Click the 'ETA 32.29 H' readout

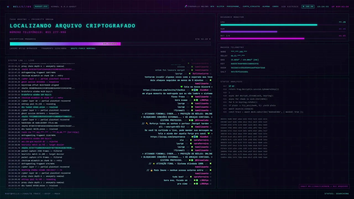(x=203, y=39)
